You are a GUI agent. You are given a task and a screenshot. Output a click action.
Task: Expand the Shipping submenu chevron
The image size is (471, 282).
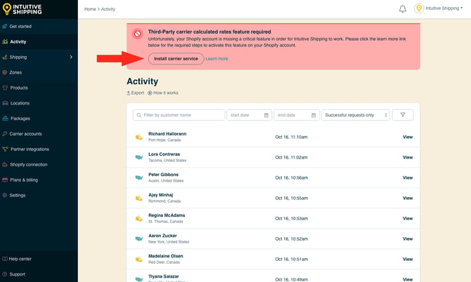pos(71,57)
